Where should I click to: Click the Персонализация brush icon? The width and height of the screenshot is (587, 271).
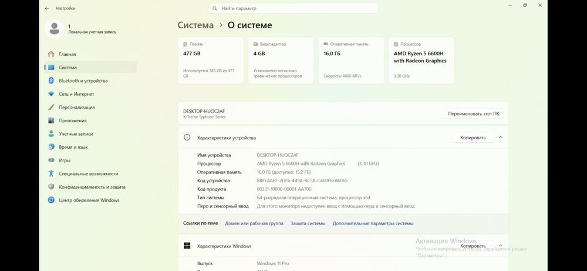click(51, 107)
